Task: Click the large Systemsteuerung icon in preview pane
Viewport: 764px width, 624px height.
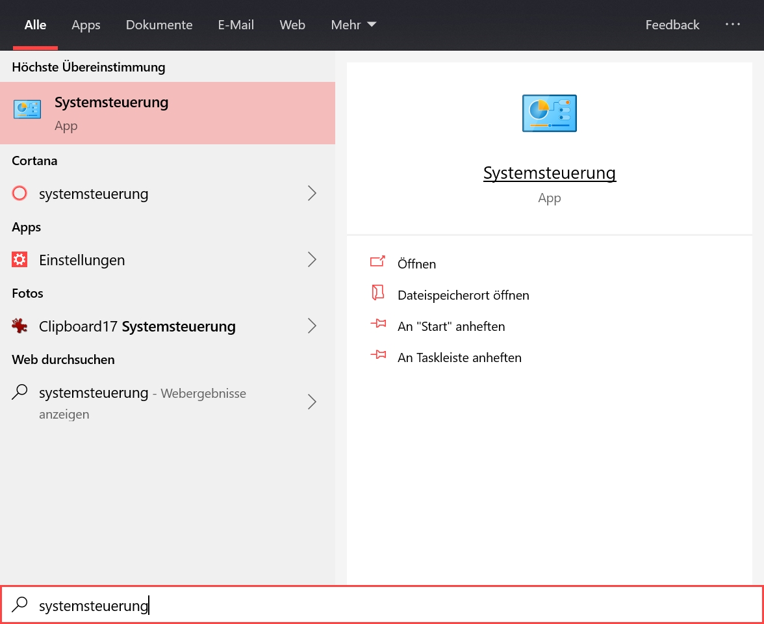Action: click(549, 114)
